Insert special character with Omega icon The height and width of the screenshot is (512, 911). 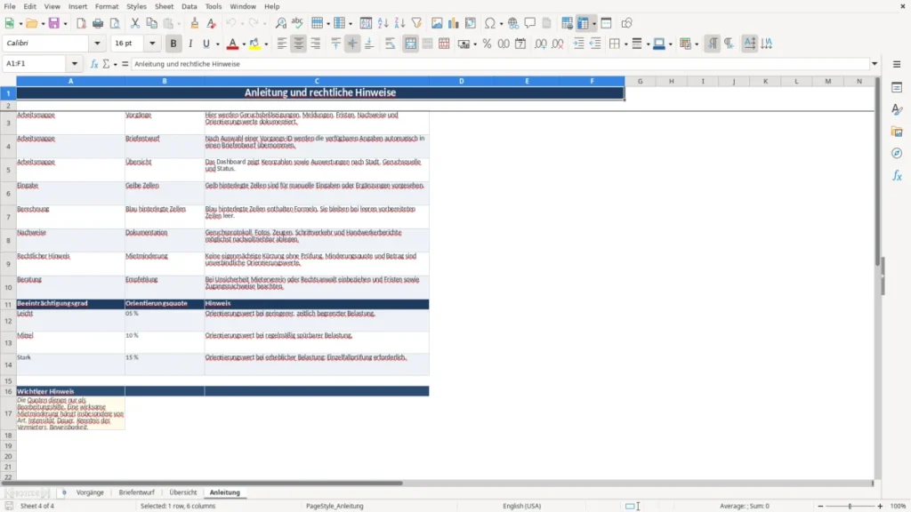[x=490, y=23]
